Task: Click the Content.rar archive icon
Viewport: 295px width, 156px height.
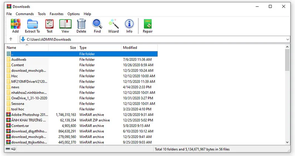Action: 8,125
